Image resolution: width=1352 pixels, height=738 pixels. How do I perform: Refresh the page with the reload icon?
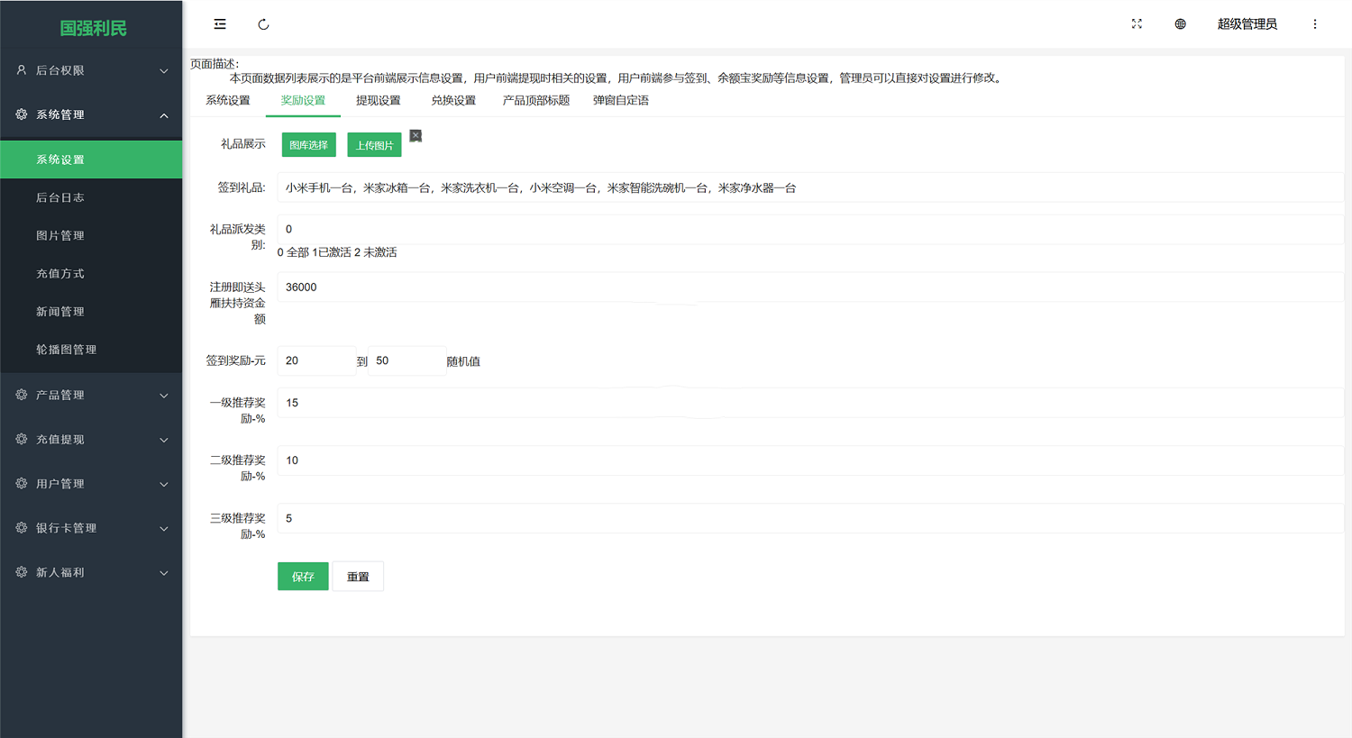262,23
